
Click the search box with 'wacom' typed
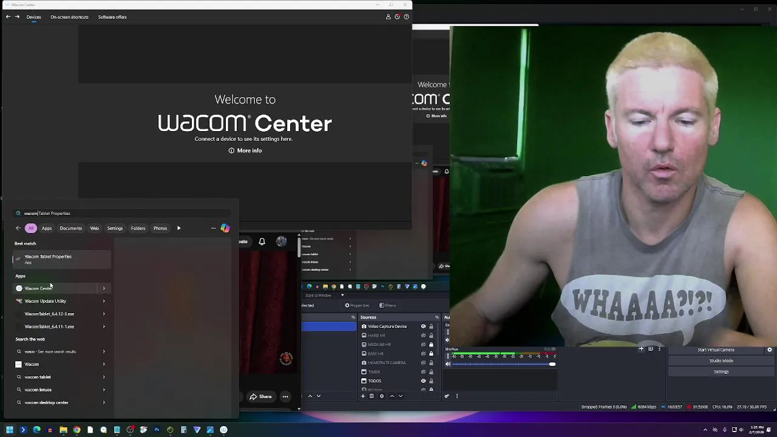tap(121, 213)
